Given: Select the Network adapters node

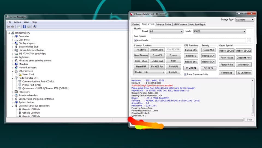Looking at the screenshot, I should click(28, 67).
